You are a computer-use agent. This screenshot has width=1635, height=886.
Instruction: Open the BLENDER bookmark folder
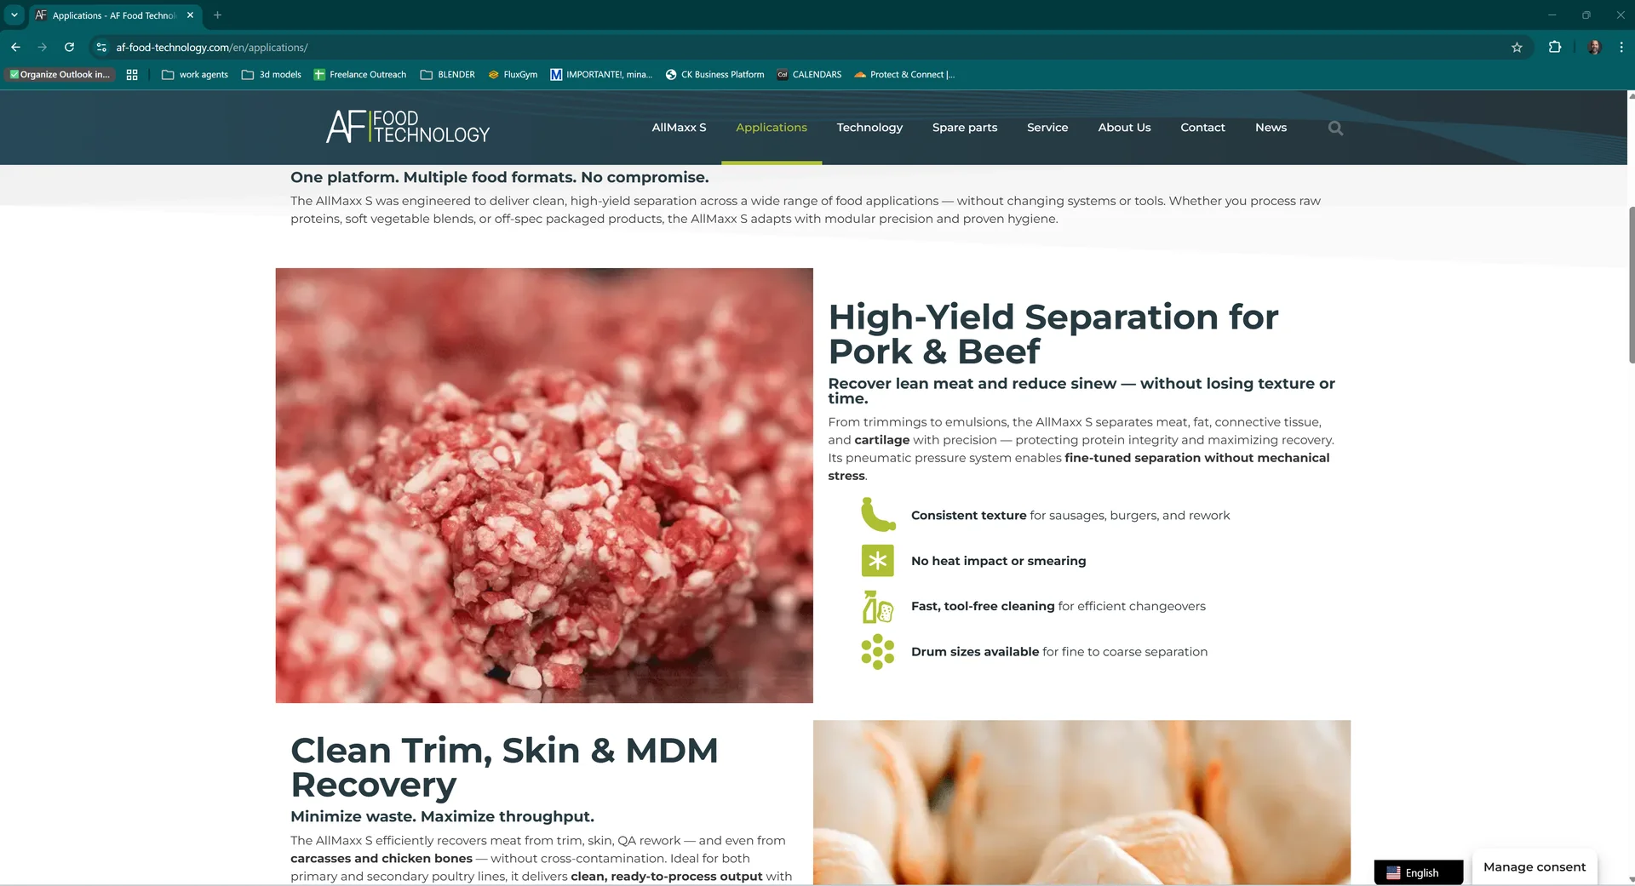(x=448, y=75)
